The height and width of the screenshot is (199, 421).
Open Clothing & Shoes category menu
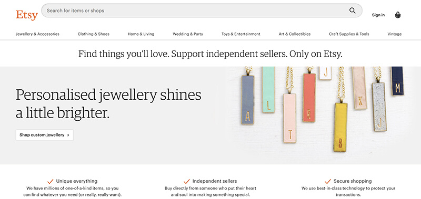(x=94, y=34)
